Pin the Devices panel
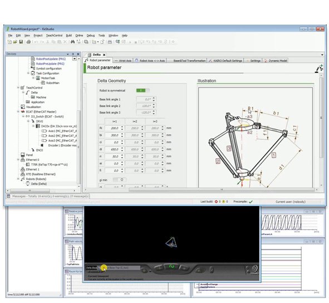Screen dimensions: 329x303 coord(73,54)
